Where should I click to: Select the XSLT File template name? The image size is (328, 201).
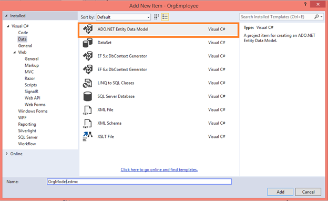coord(106,136)
